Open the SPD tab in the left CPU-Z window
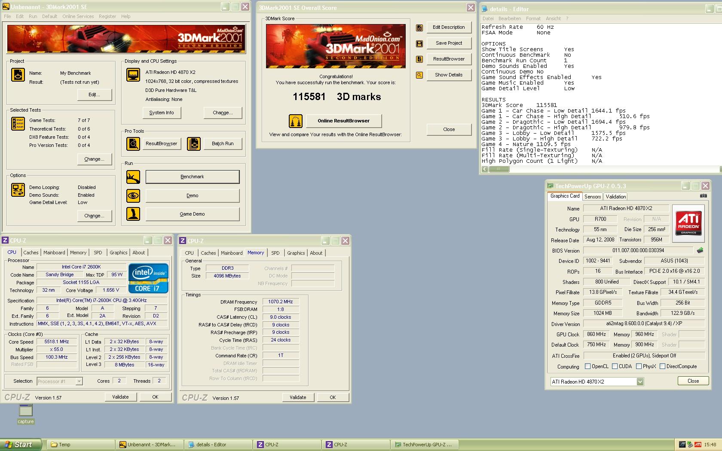 98,253
